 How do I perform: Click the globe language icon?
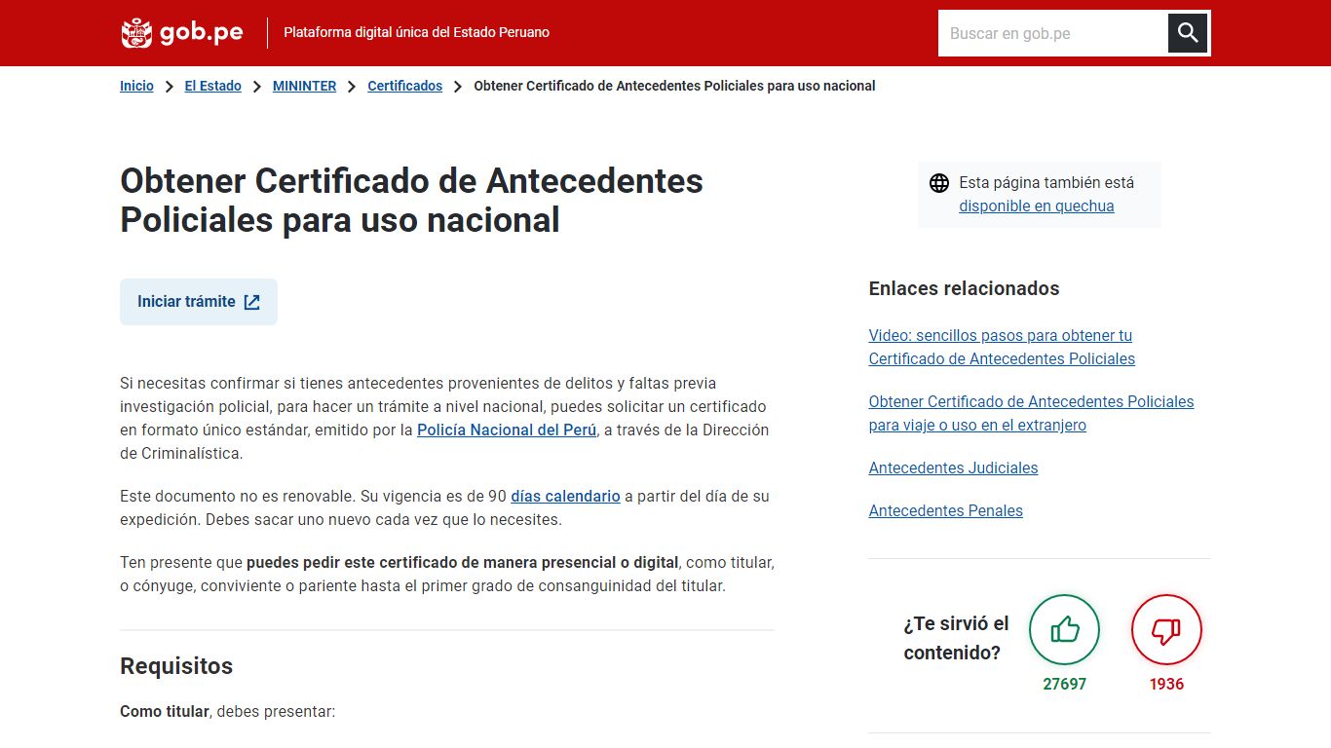pos(939,183)
